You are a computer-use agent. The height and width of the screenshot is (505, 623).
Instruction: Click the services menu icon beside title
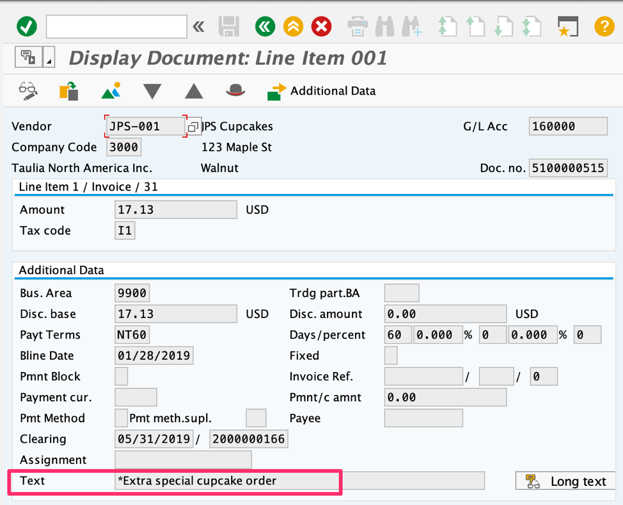tap(29, 57)
